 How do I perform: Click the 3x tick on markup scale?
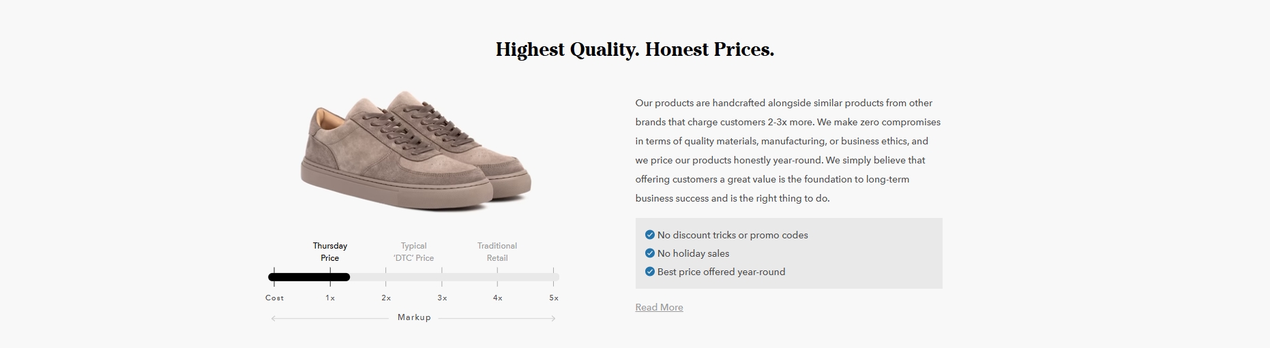pyautogui.click(x=442, y=298)
